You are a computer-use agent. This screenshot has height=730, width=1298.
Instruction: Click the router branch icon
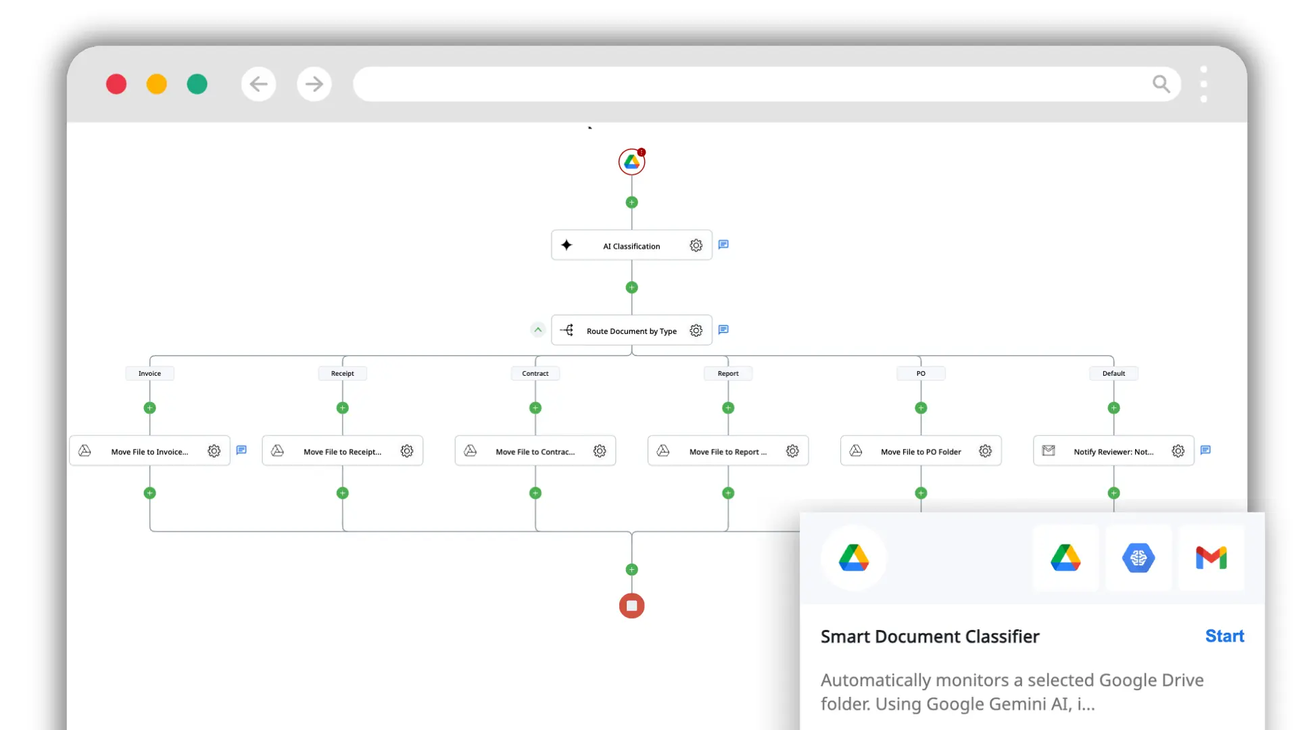[567, 330]
